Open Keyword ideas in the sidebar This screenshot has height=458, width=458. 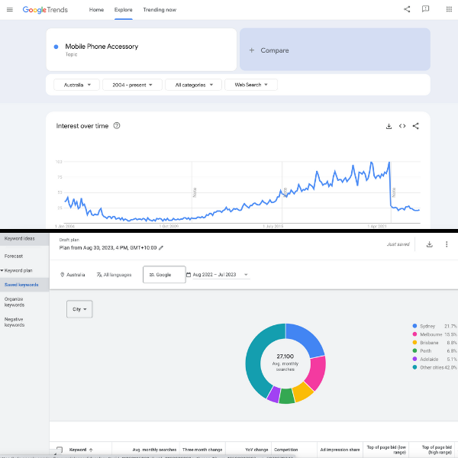24,239
